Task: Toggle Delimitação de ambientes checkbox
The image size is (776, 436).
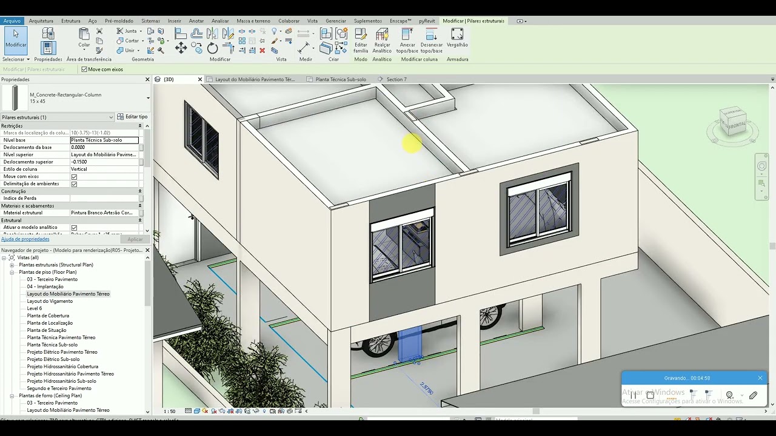Action: [x=74, y=184]
